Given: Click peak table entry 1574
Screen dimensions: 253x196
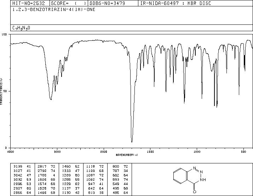Looking at the screenshot, I should (x=42, y=184).
